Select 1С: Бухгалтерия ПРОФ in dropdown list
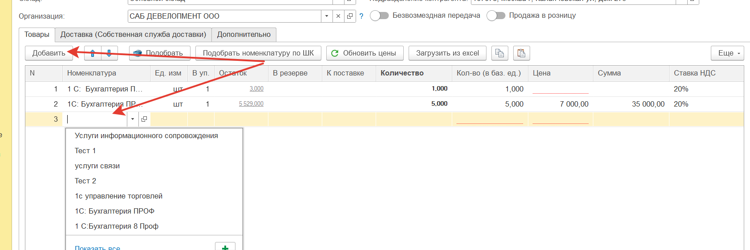The width and height of the screenshot is (750, 250). [x=115, y=211]
